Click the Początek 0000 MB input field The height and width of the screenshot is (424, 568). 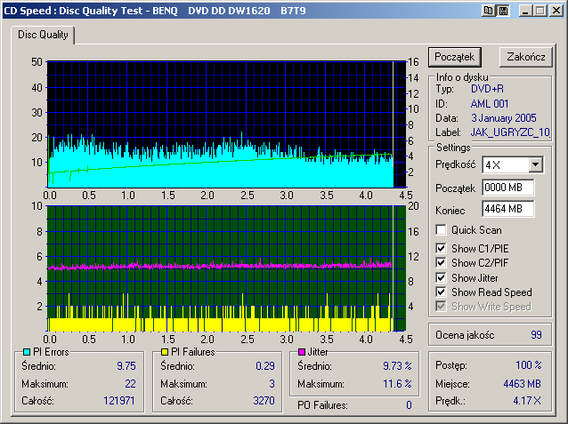click(507, 188)
